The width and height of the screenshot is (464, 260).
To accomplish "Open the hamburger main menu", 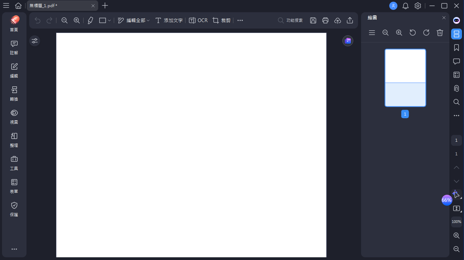I will (x=6, y=5).
